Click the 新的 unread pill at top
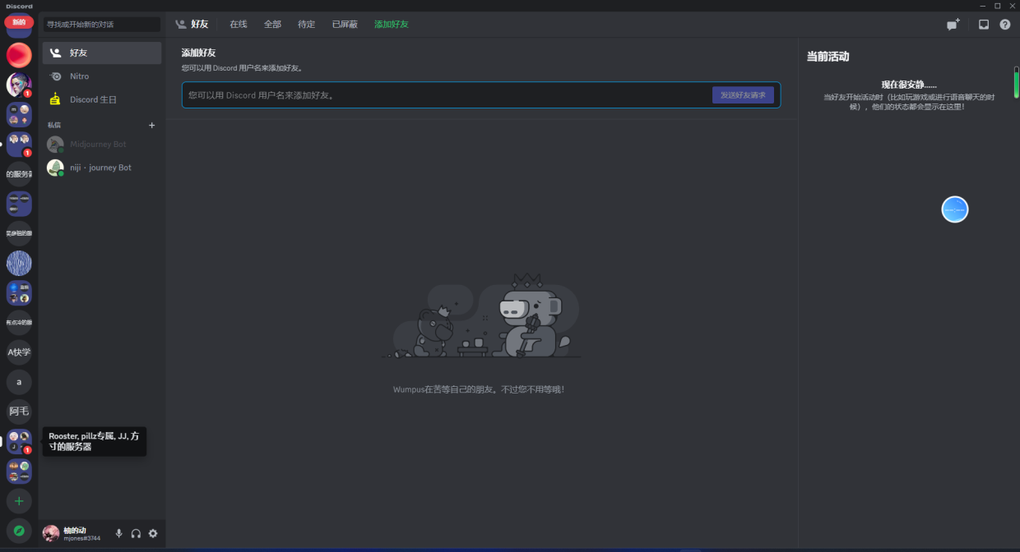The width and height of the screenshot is (1020, 552). [x=19, y=22]
